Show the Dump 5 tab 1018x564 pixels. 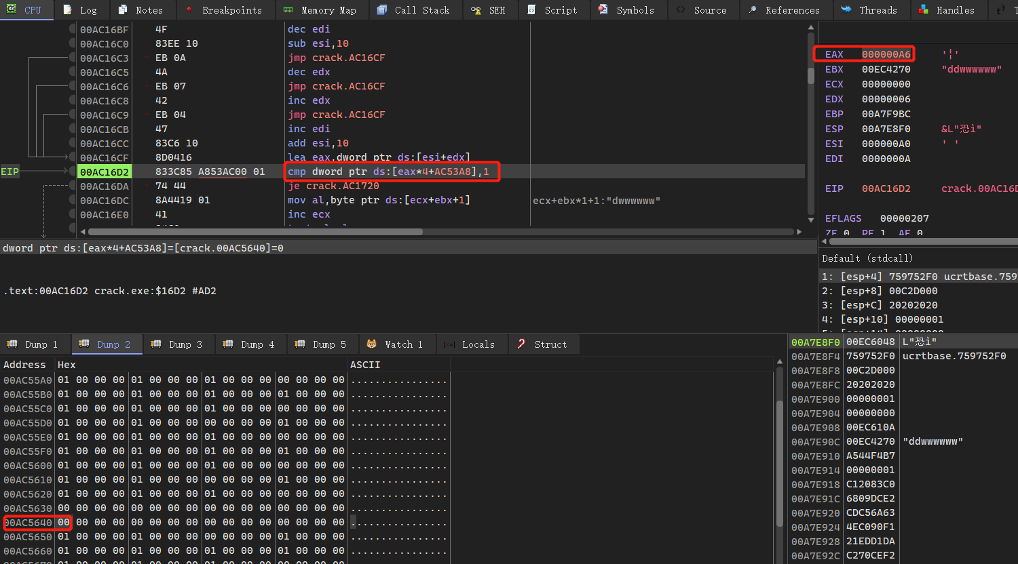pyautogui.click(x=324, y=344)
